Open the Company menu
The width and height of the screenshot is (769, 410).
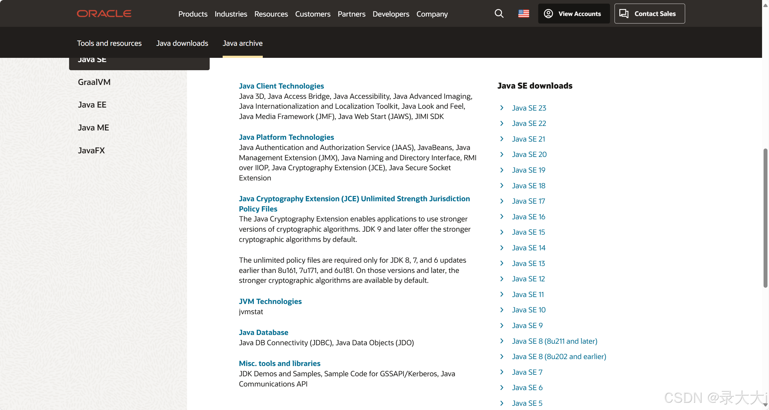click(x=432, y=14)
